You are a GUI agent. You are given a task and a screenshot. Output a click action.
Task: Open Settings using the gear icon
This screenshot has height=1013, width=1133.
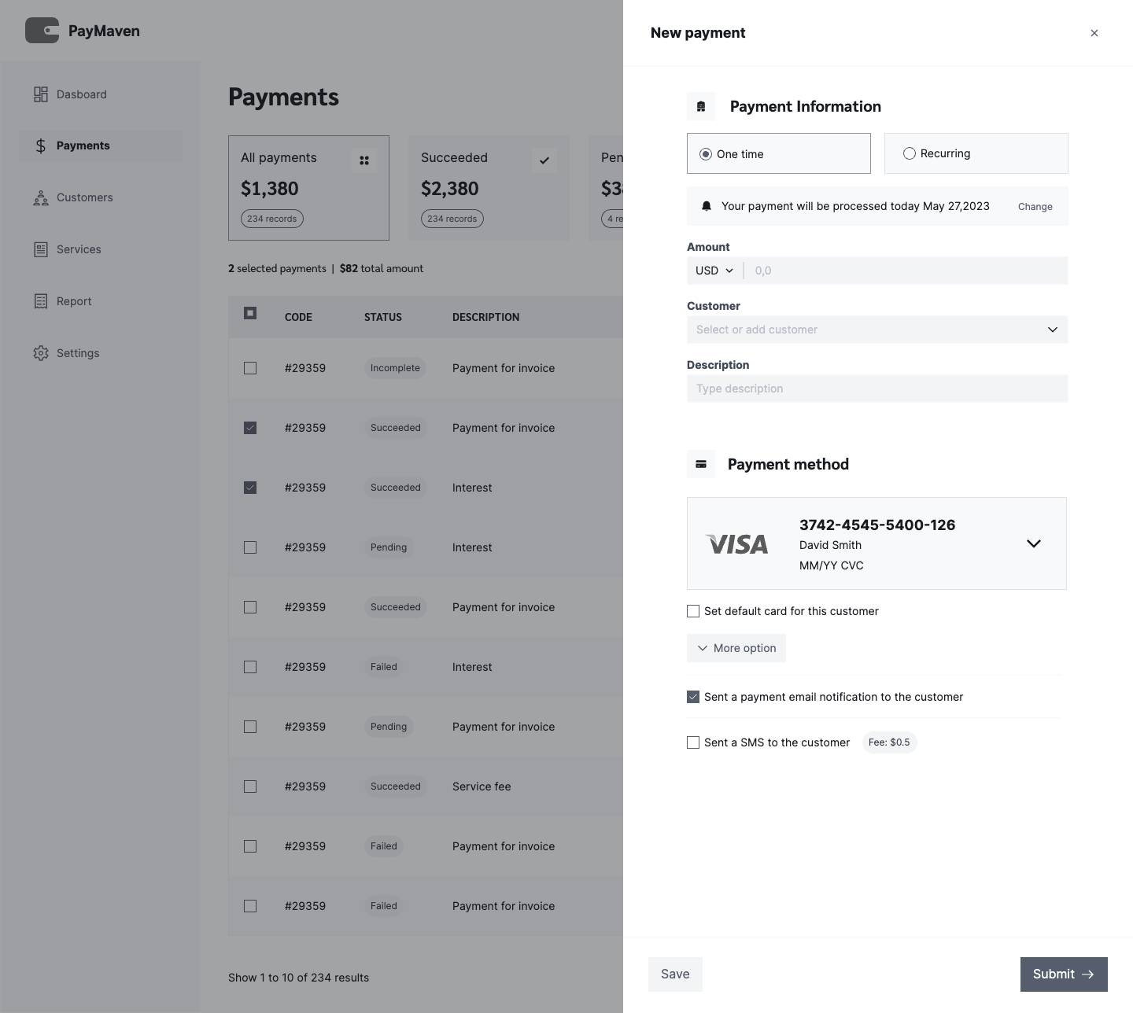41,354
